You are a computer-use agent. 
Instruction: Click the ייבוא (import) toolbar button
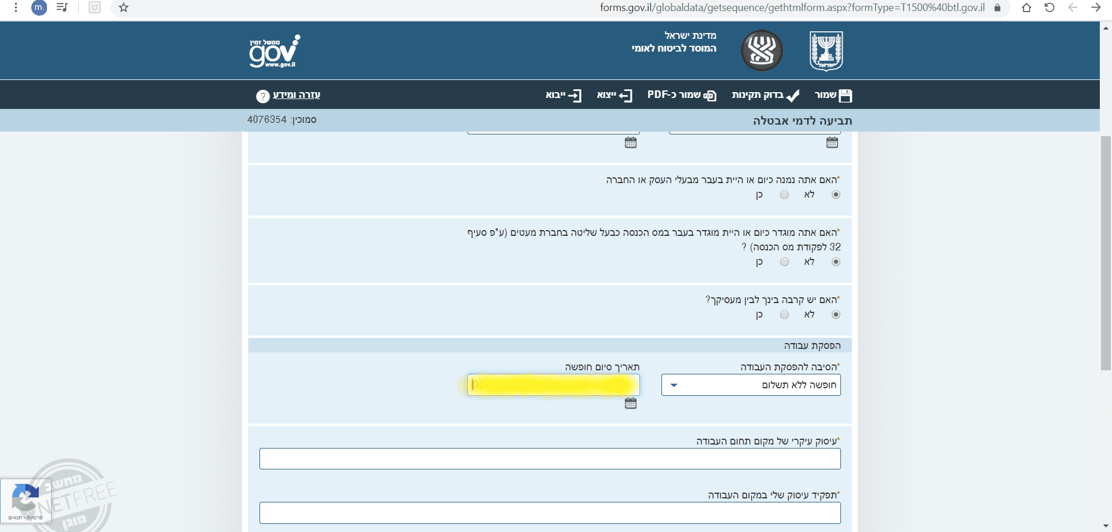coord(564,95)
